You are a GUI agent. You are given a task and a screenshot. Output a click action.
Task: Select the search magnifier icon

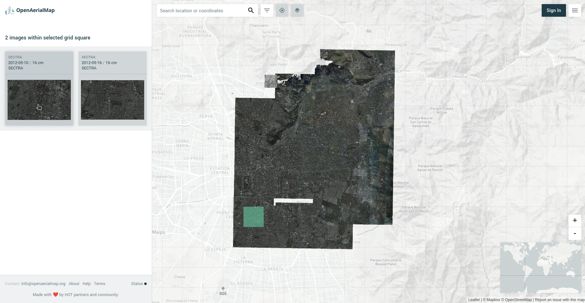pos(251,10)
